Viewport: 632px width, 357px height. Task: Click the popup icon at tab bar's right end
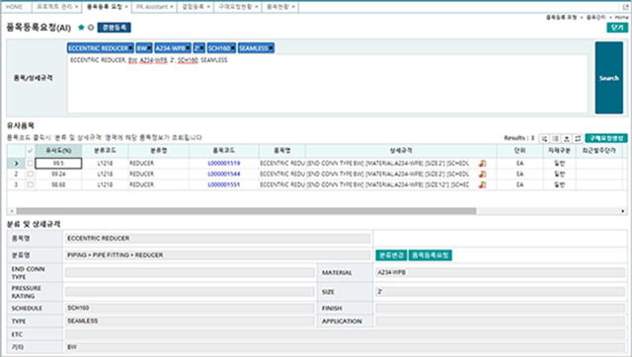[626, 7]
